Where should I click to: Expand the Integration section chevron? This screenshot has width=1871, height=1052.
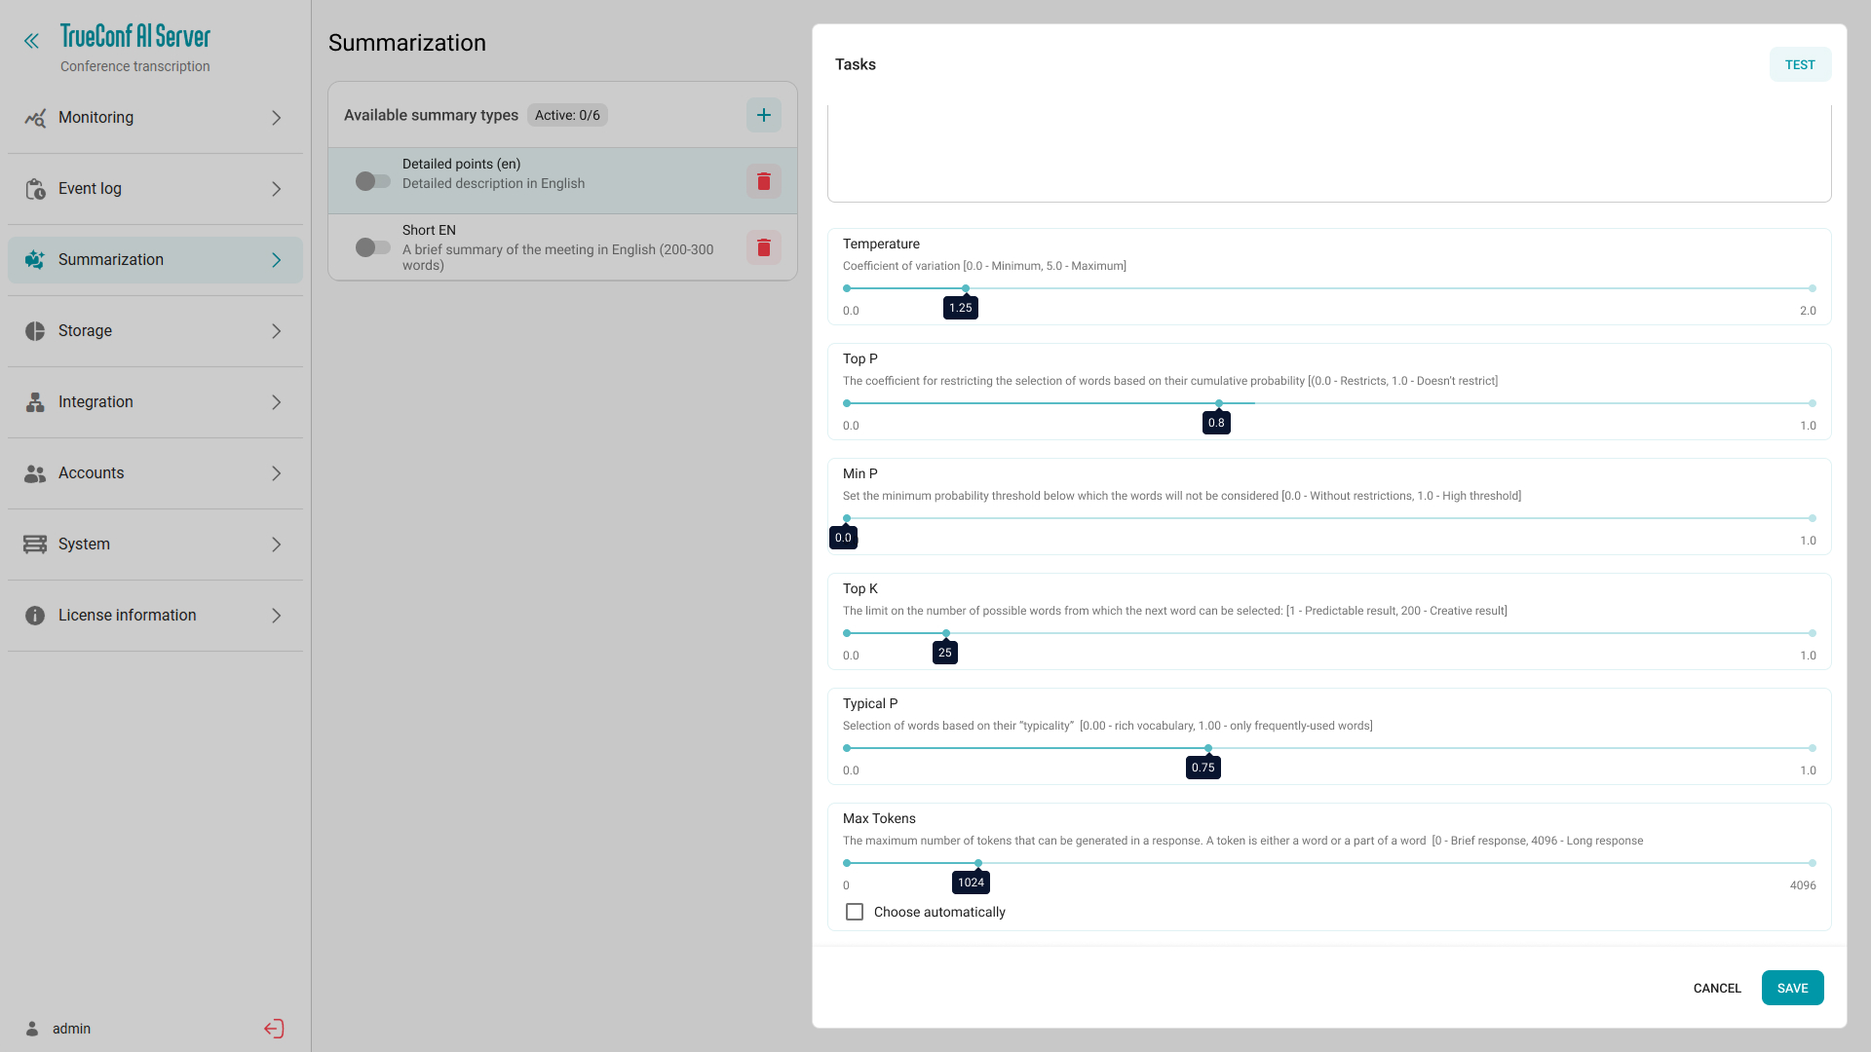[x=277, y=402]
